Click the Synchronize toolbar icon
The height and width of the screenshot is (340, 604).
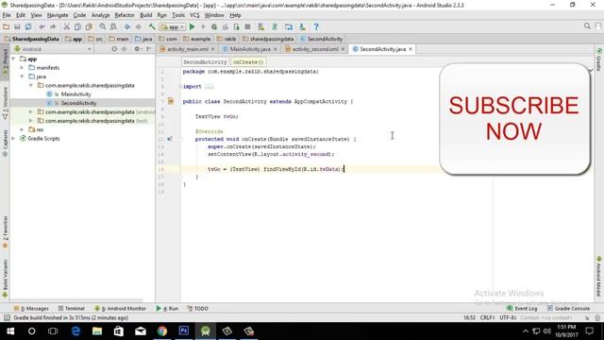28,26
